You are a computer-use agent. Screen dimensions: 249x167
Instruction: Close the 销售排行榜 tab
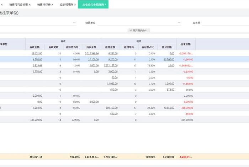[x=52, y=5]
